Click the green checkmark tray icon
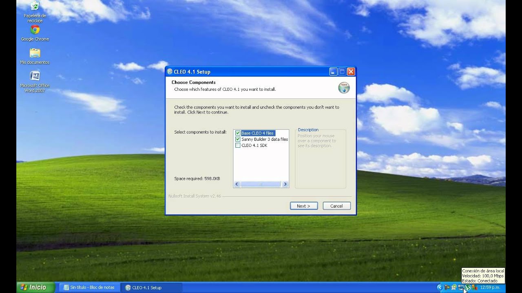Image resolution: width=522 pixels, height=293 pixels. pyautogui.click(x=454, y=287)
